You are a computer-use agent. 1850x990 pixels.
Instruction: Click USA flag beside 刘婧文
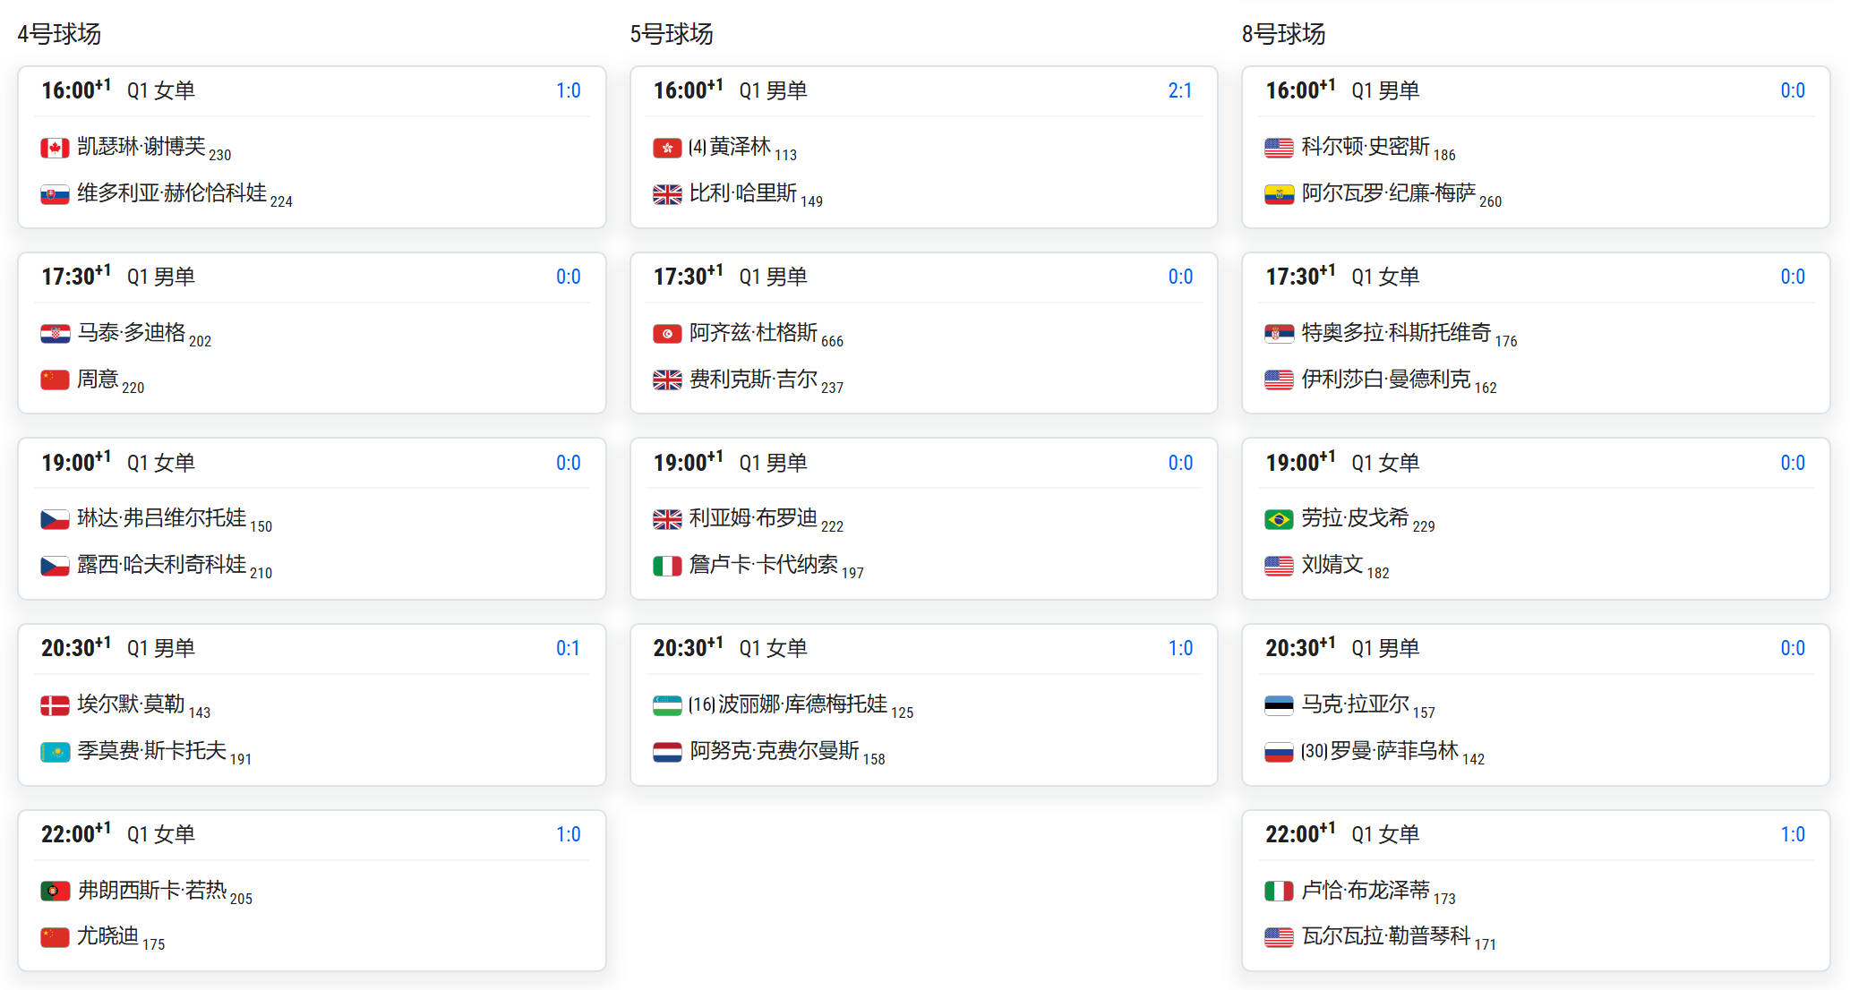coord(1279,566)
